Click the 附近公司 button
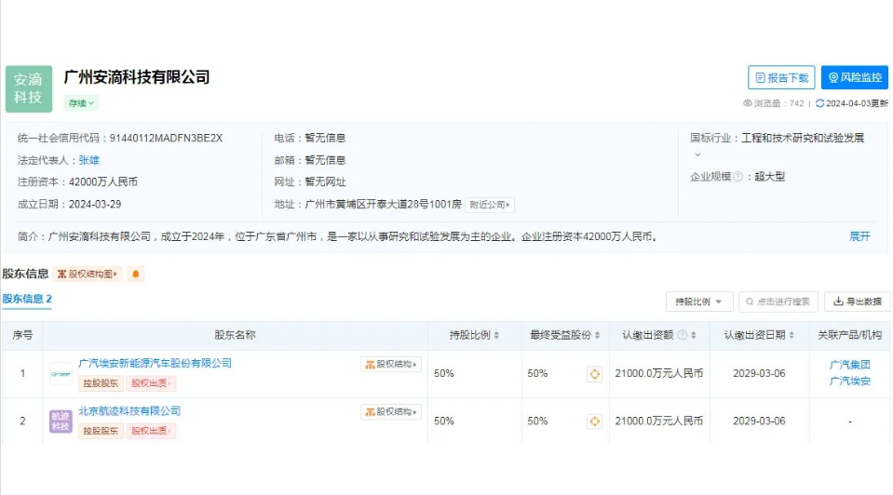Image resolution: width=893 pixels, height=495 pixels. [x=490, y=205]
